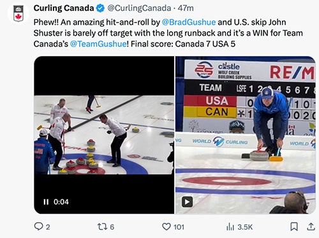
Task: Open the @BradGushue mention link
Action: pos(189,22)
